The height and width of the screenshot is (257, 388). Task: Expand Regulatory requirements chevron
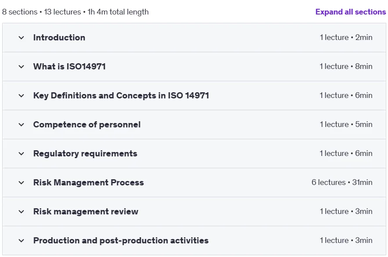[21, 153]
